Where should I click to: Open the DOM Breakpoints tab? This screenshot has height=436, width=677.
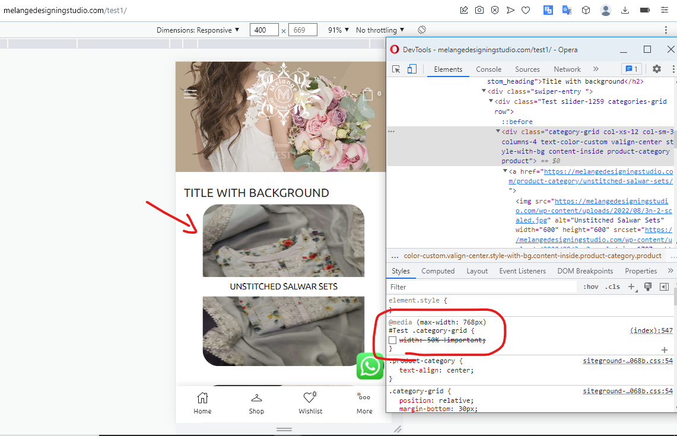(x=585, y=270)
